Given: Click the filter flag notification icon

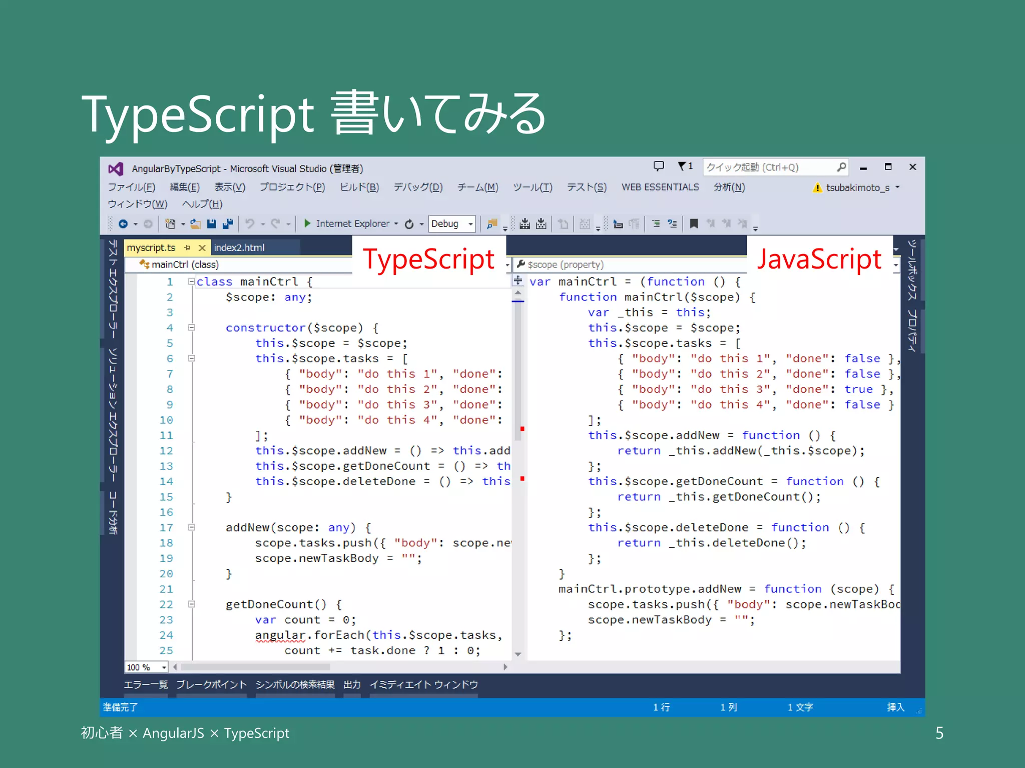Looking at the screenshot, I should click(685, 166).
